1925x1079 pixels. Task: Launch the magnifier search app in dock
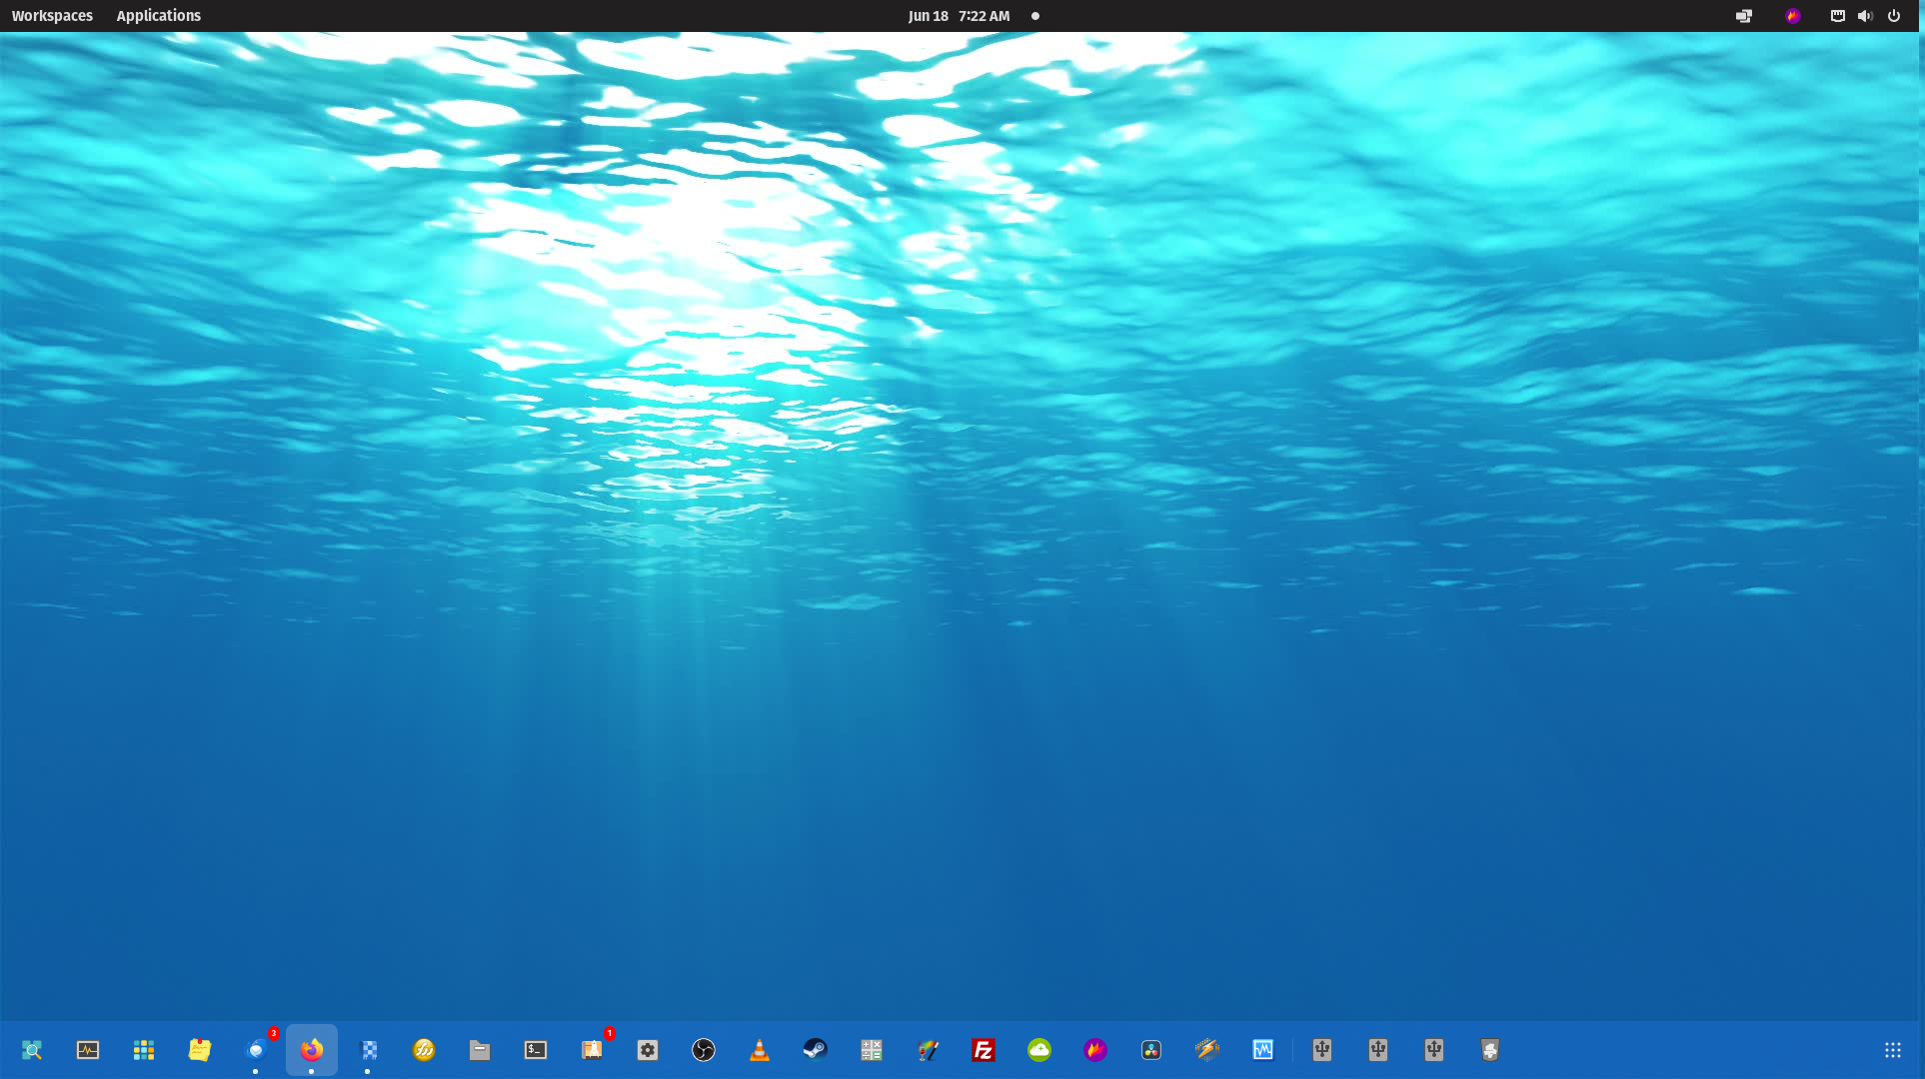tap(32, 1050)
